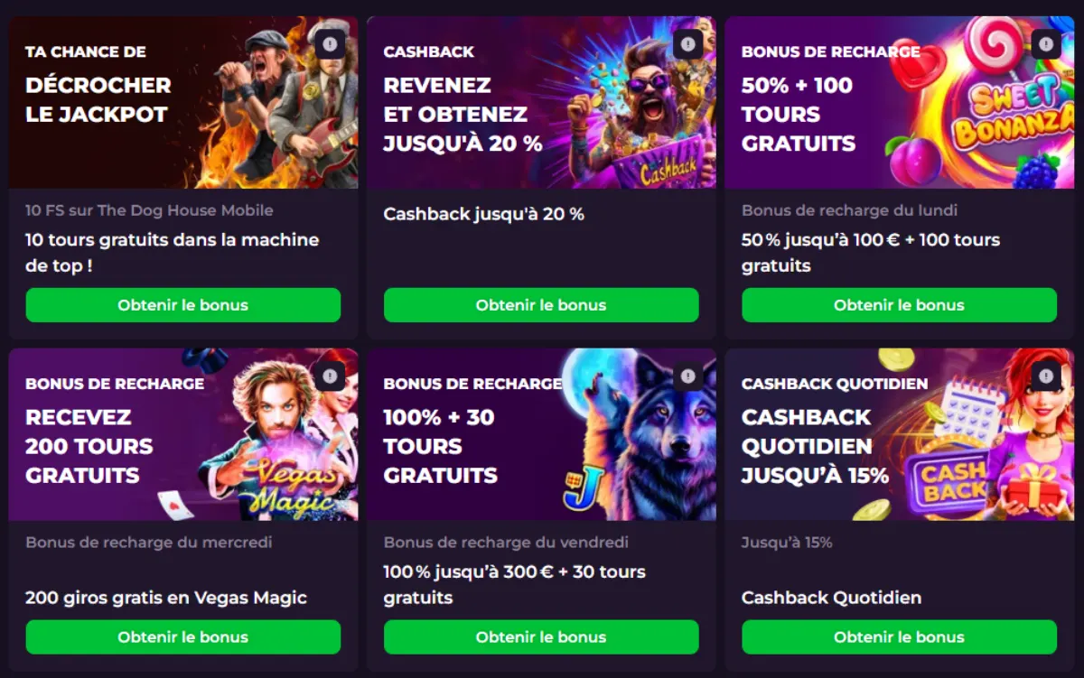
Task: Click info icon on Vegas Magic card
Action: point(330,376)
